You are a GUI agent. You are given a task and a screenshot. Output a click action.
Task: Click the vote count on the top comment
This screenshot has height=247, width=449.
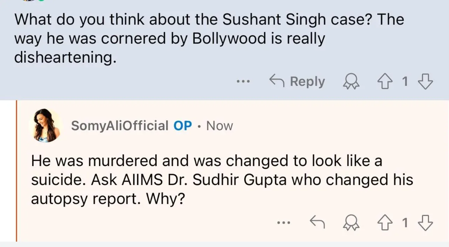[405, 81]
